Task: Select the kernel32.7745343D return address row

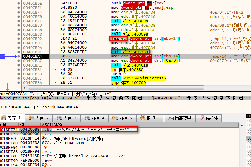Action: tap(85, 156)
